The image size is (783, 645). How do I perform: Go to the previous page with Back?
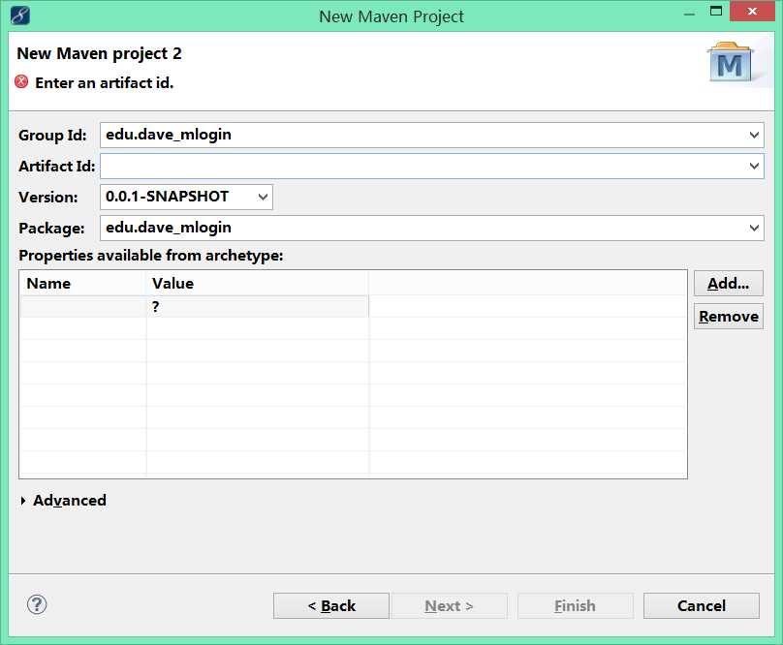[331, 605]
